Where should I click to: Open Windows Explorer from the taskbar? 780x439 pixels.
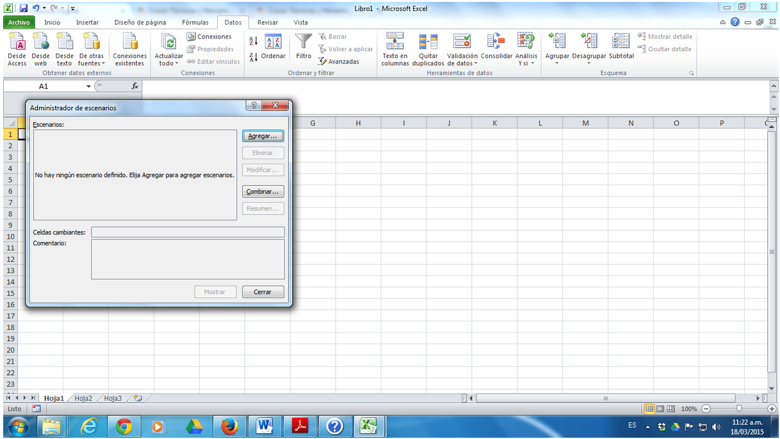point(53,426)
